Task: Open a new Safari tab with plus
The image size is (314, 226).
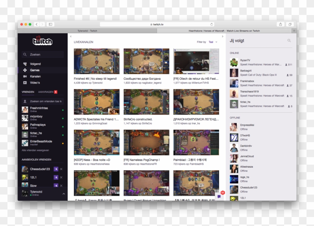Action: 294,31
